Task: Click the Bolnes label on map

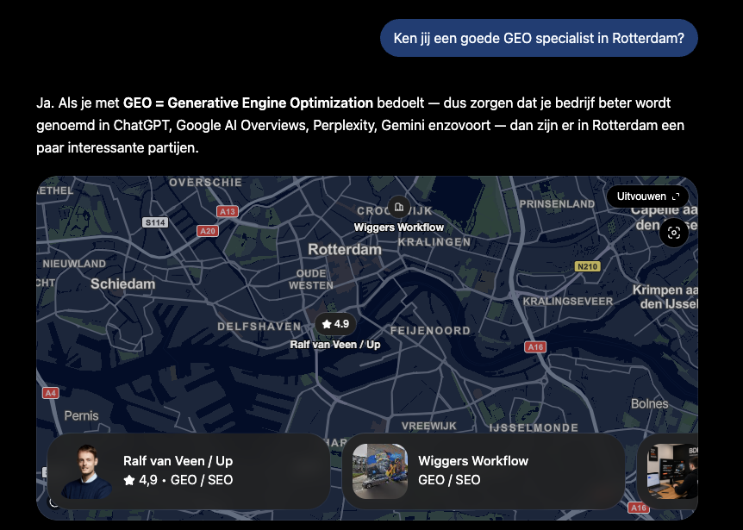Action: tap(649, 403)
